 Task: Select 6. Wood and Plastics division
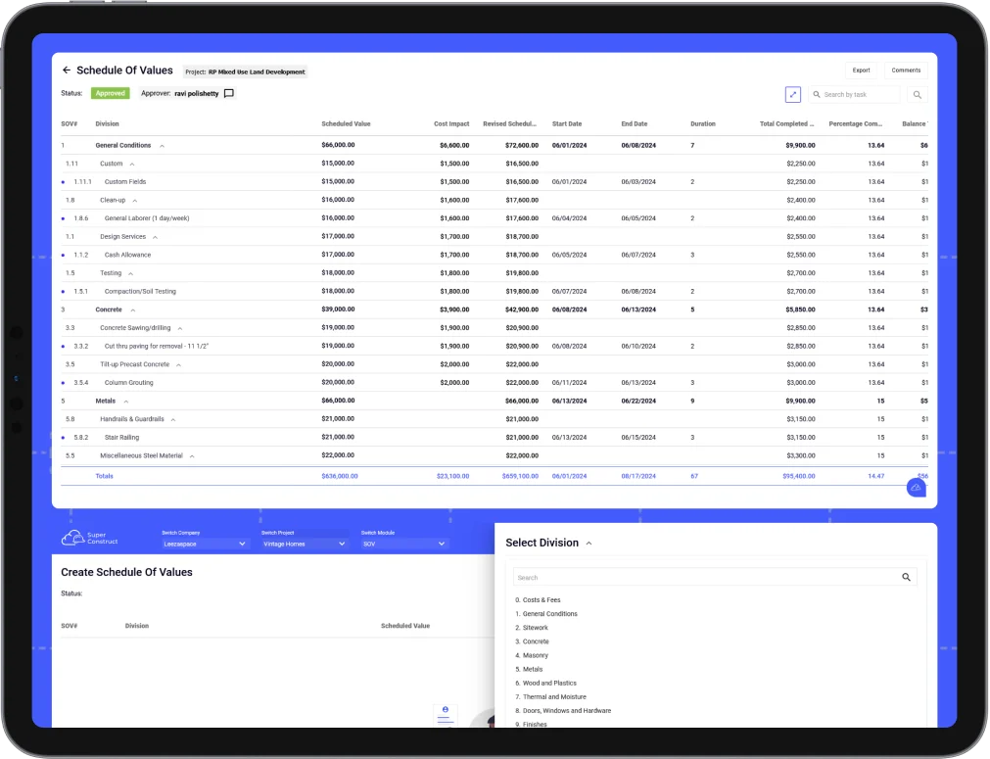(x=546, y=684)
